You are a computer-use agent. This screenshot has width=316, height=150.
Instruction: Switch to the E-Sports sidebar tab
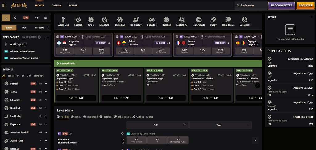[x=39, y=27]
